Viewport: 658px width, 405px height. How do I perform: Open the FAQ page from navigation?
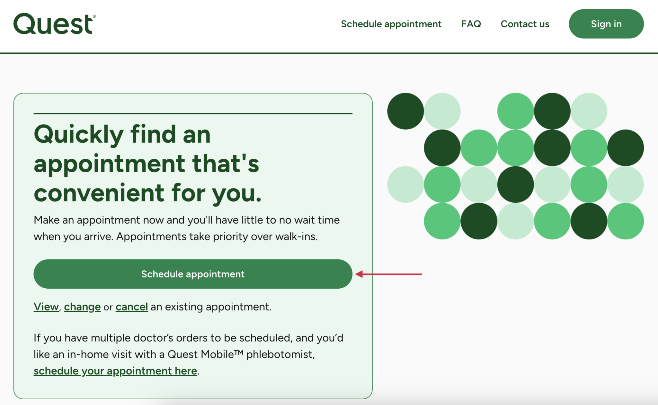pos(471,24)
